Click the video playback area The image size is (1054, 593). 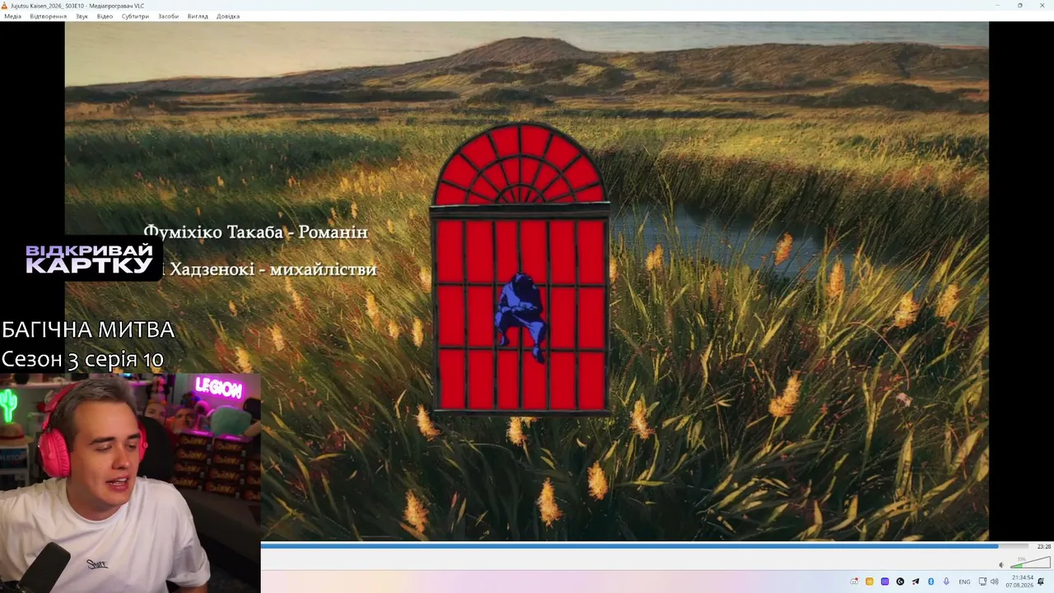click(x=527, y=281)
